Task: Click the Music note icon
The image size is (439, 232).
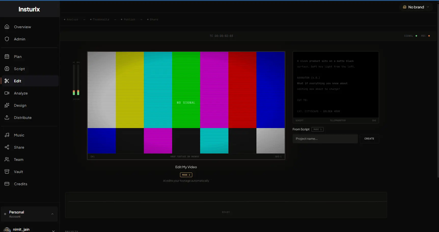Action: pyautogui.click(x=7, y=135)
